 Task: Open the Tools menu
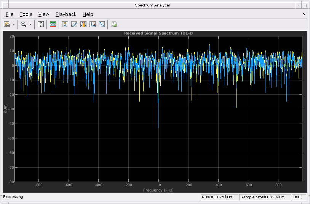pos(26,14)
